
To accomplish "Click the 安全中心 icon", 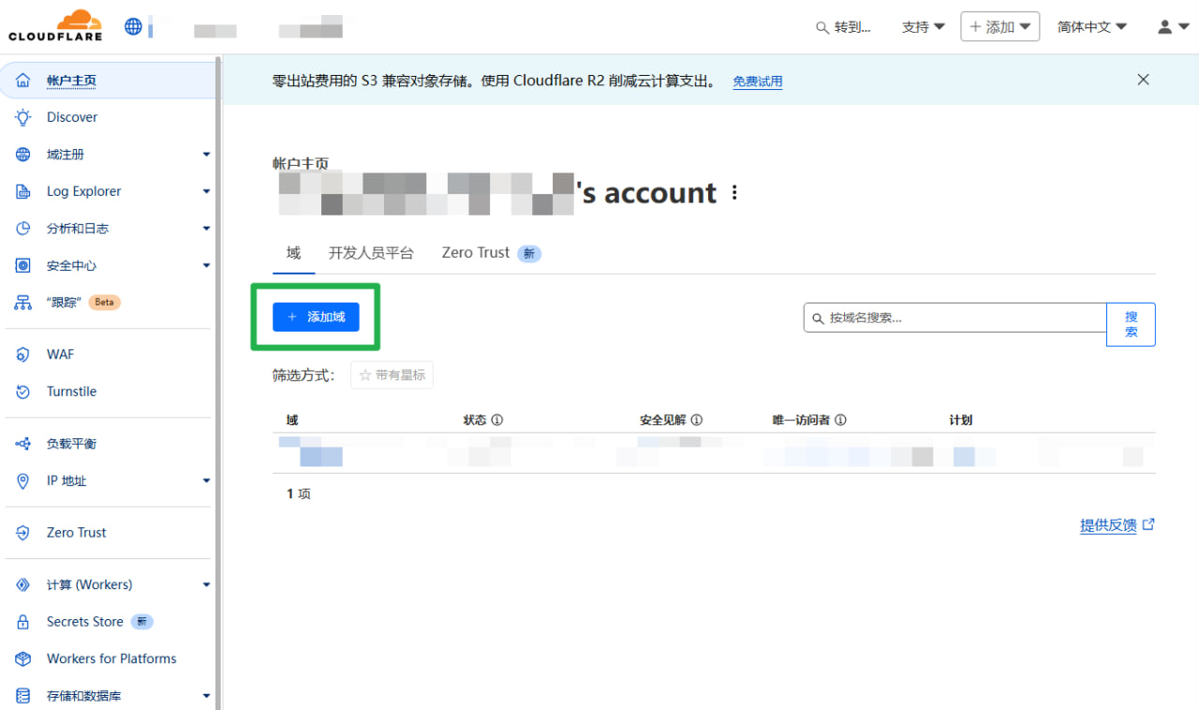I will tap(23, 266).
